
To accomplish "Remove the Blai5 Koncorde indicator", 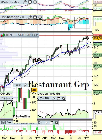I will 40,17.
